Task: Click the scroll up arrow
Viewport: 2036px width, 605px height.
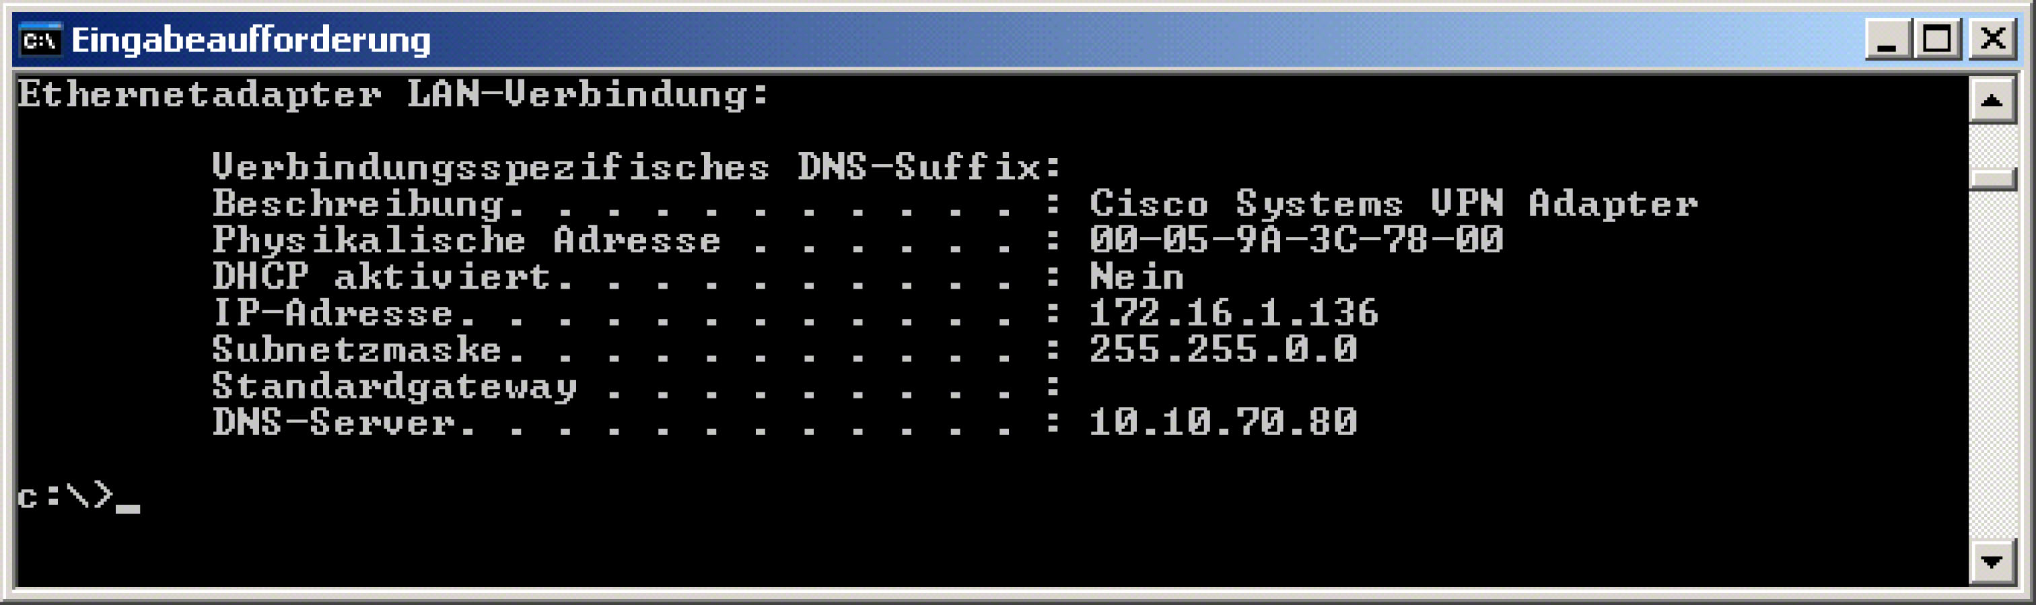Action: tap(1992, 100)
